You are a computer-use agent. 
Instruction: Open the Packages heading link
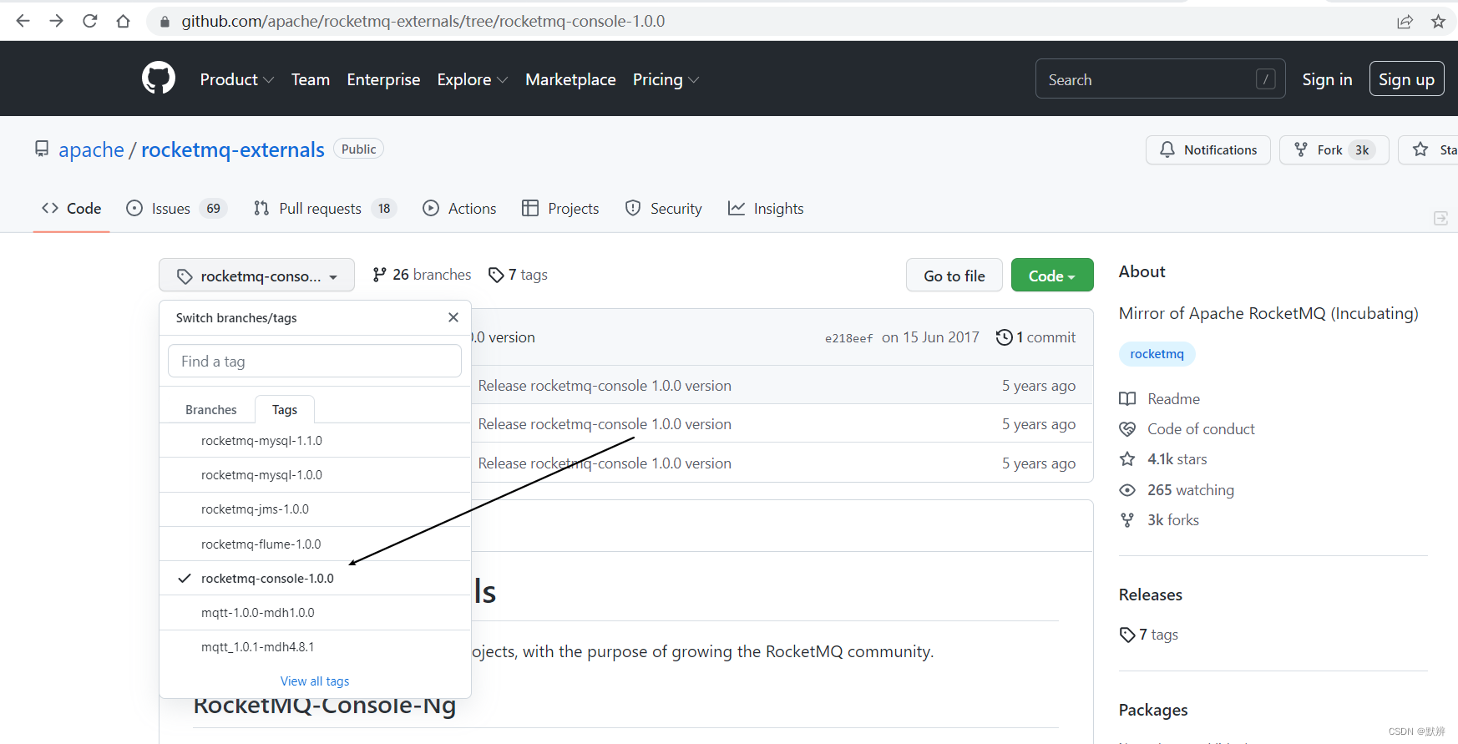point(1153,710)
